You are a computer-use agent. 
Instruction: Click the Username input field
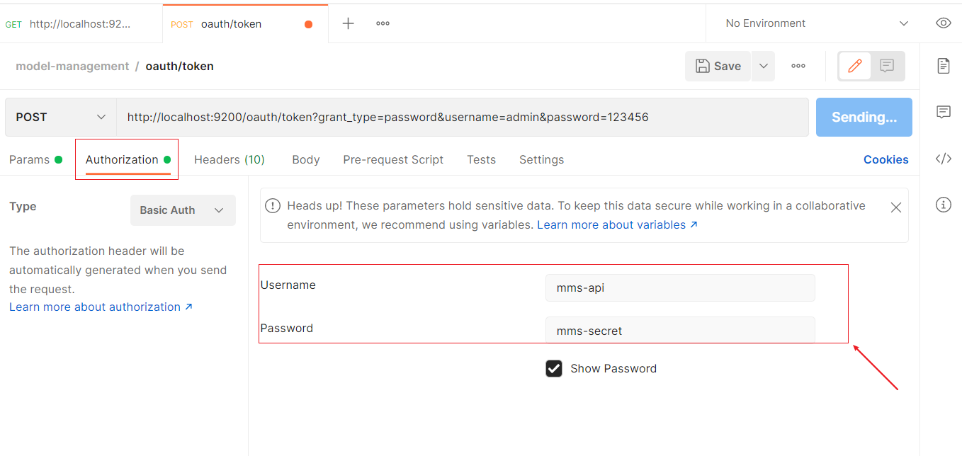click(x=679, y=288)
